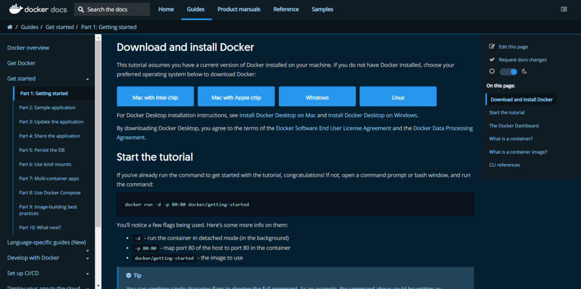The image size is (581, 289).
Task: Click the home icon in breadcrumb
Action: [x=10, y=27]
